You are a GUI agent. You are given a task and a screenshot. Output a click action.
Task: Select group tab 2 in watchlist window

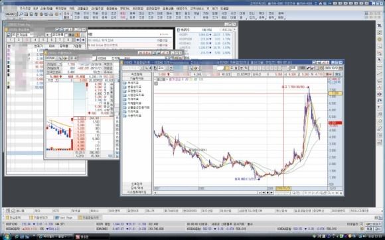coord(19,40)
